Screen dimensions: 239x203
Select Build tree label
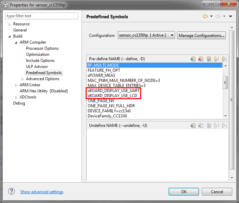(x=18, y=36)
